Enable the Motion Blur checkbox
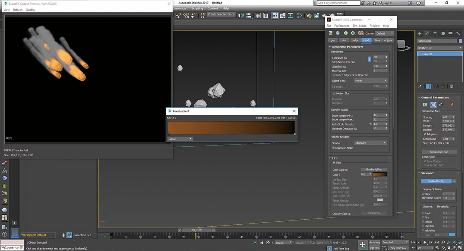Viewport: 464px width, 251px height. (334, 93)
